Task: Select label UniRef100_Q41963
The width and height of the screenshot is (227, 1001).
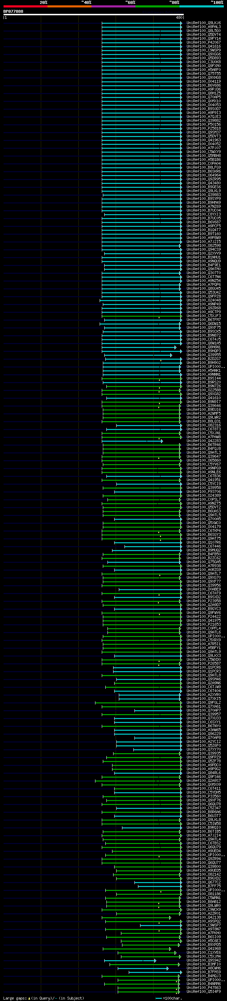Action: tap(204, 140)
